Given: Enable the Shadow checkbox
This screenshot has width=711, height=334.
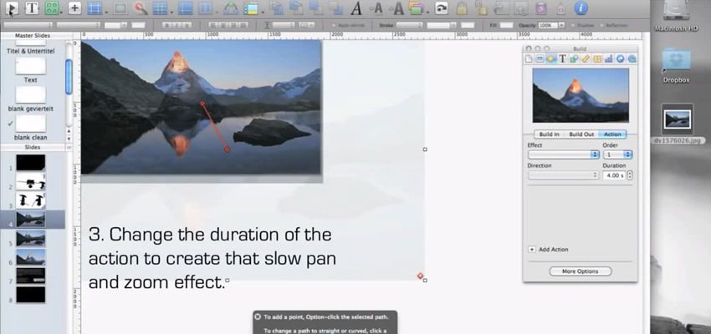Looking at the screenshot, I should point(573,25).
